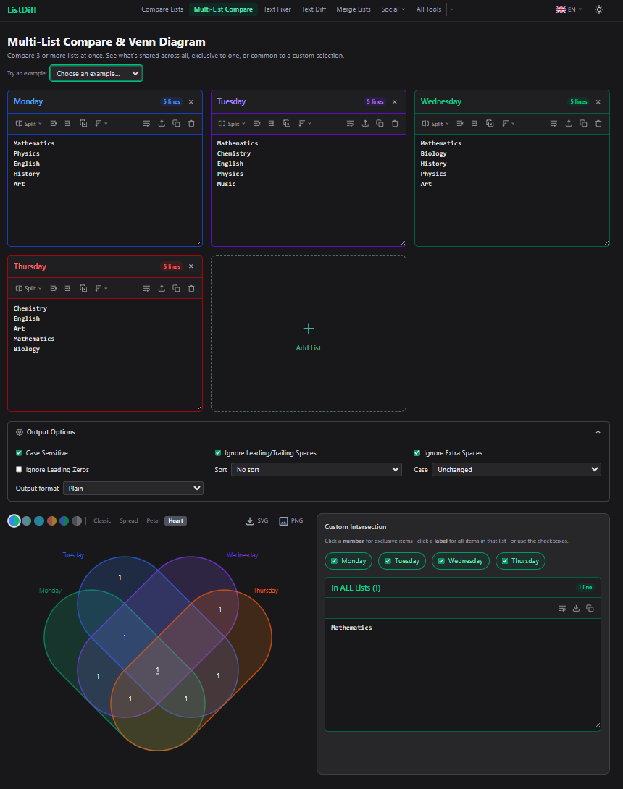Switch Venn layout to Petal
Viewport: 623px width, 789px height.
pyautogui.click(x=153, y=520)
